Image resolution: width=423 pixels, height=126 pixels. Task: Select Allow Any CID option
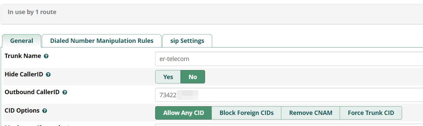pyautogui.click(x=184, y=113)
